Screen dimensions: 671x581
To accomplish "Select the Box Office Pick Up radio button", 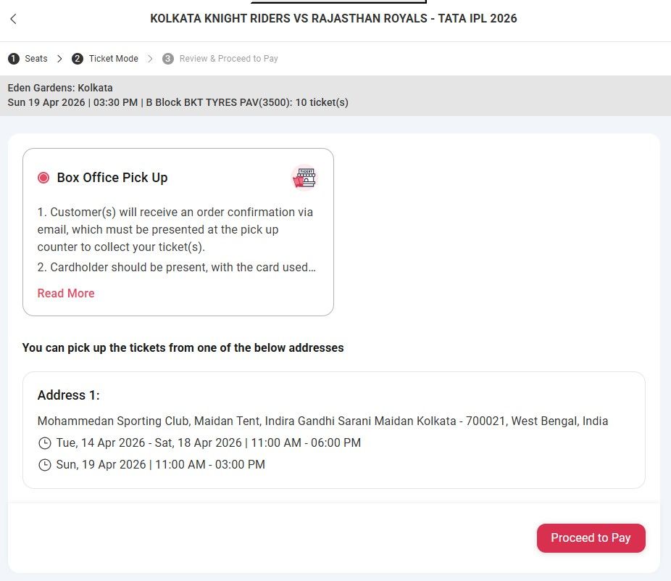I will (x=42, y=177).
